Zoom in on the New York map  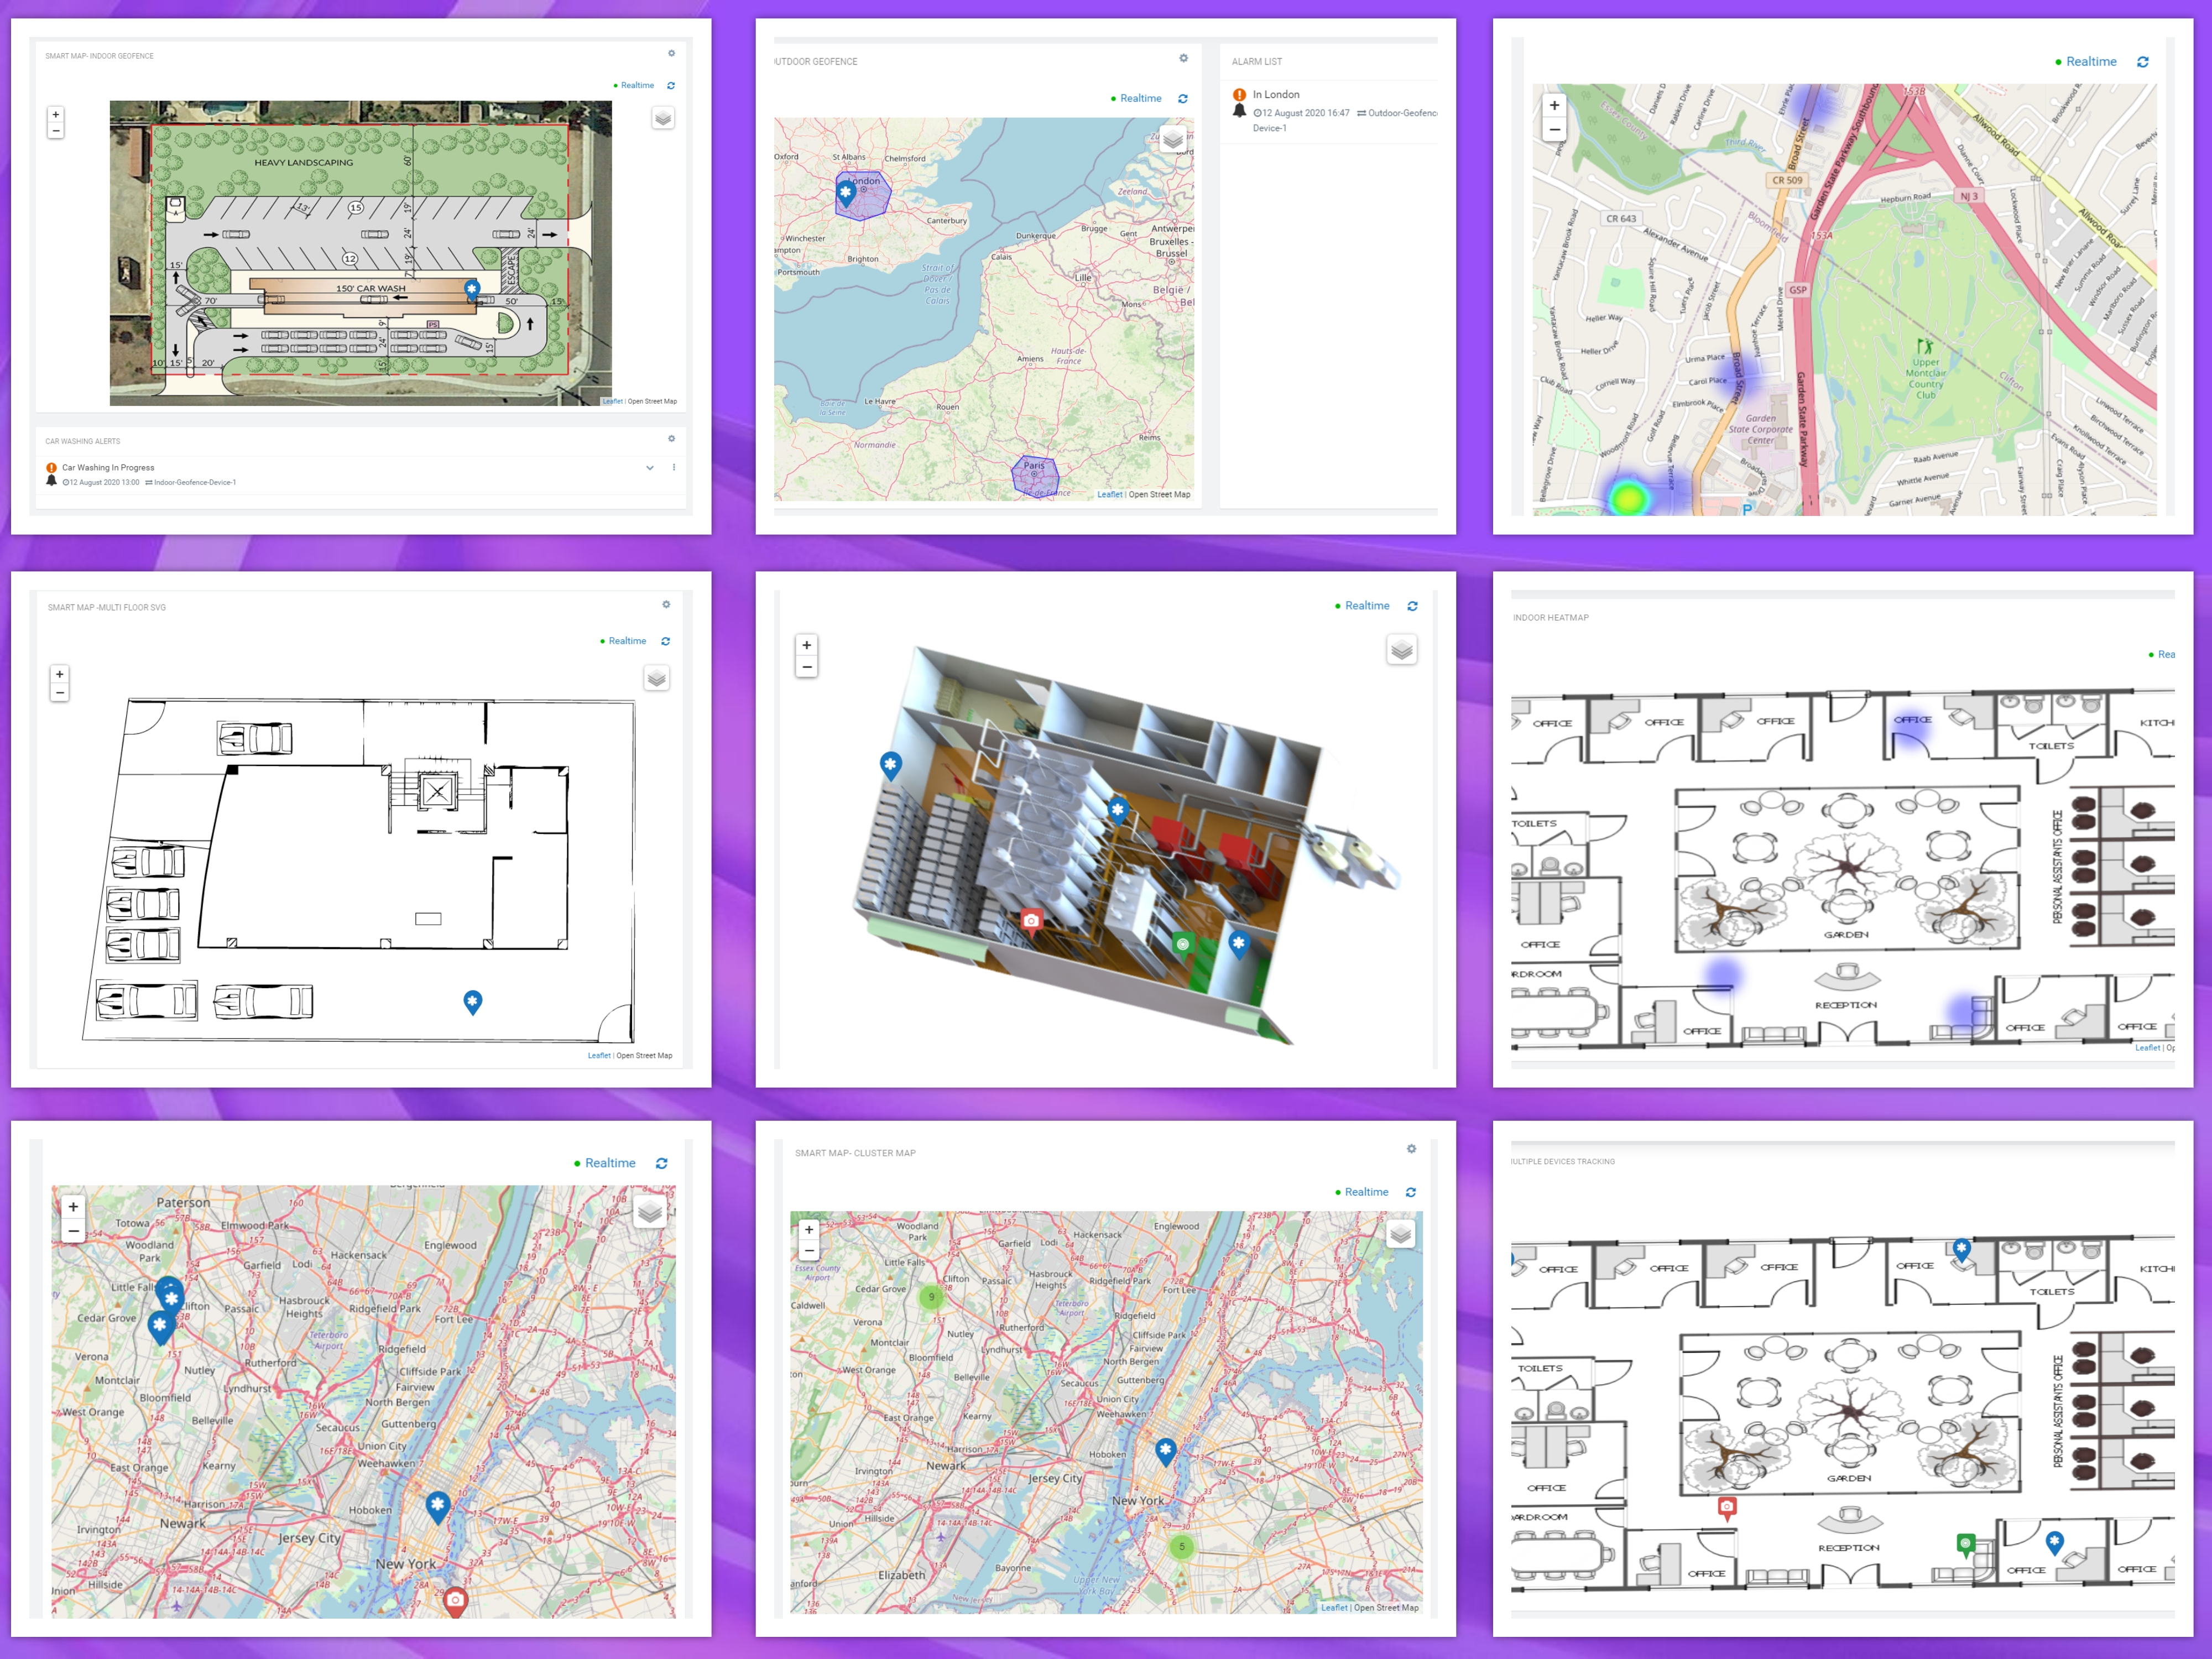73,1208
